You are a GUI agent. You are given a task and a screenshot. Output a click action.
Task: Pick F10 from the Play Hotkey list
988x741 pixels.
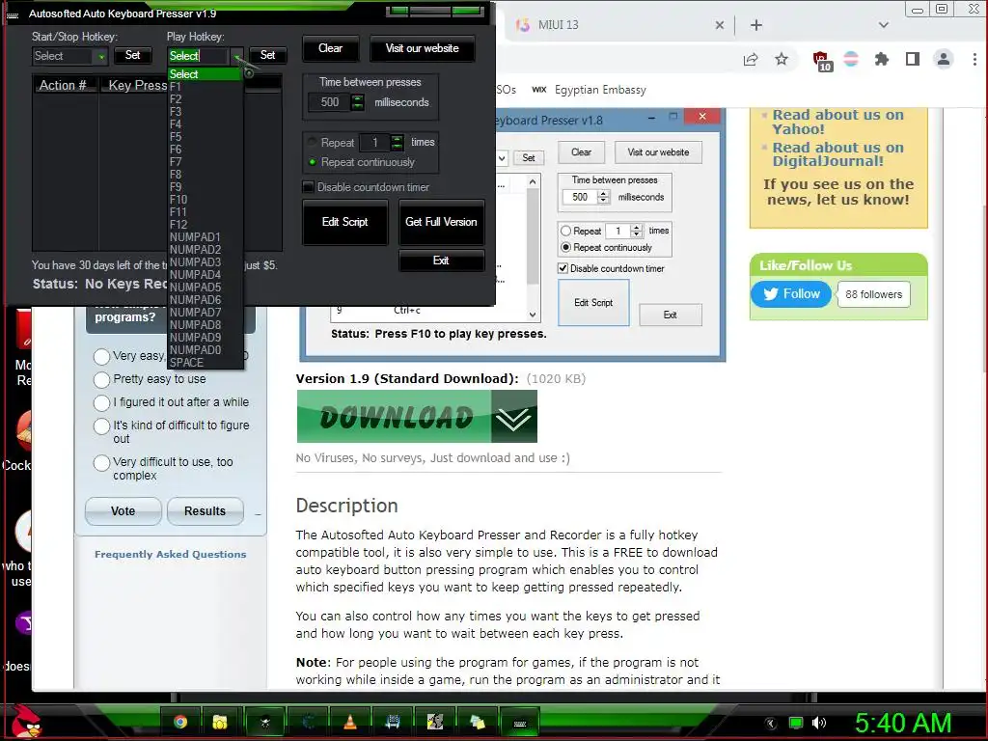pos(205,199)
